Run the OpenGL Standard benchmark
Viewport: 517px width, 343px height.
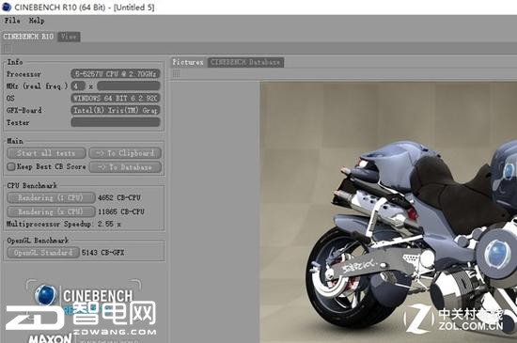[x=43, y=253]
